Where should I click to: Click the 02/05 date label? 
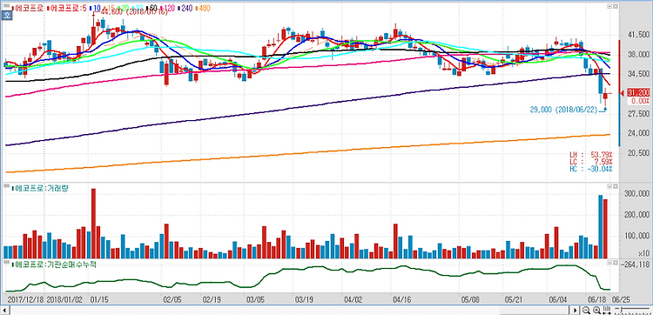[173, 299]
